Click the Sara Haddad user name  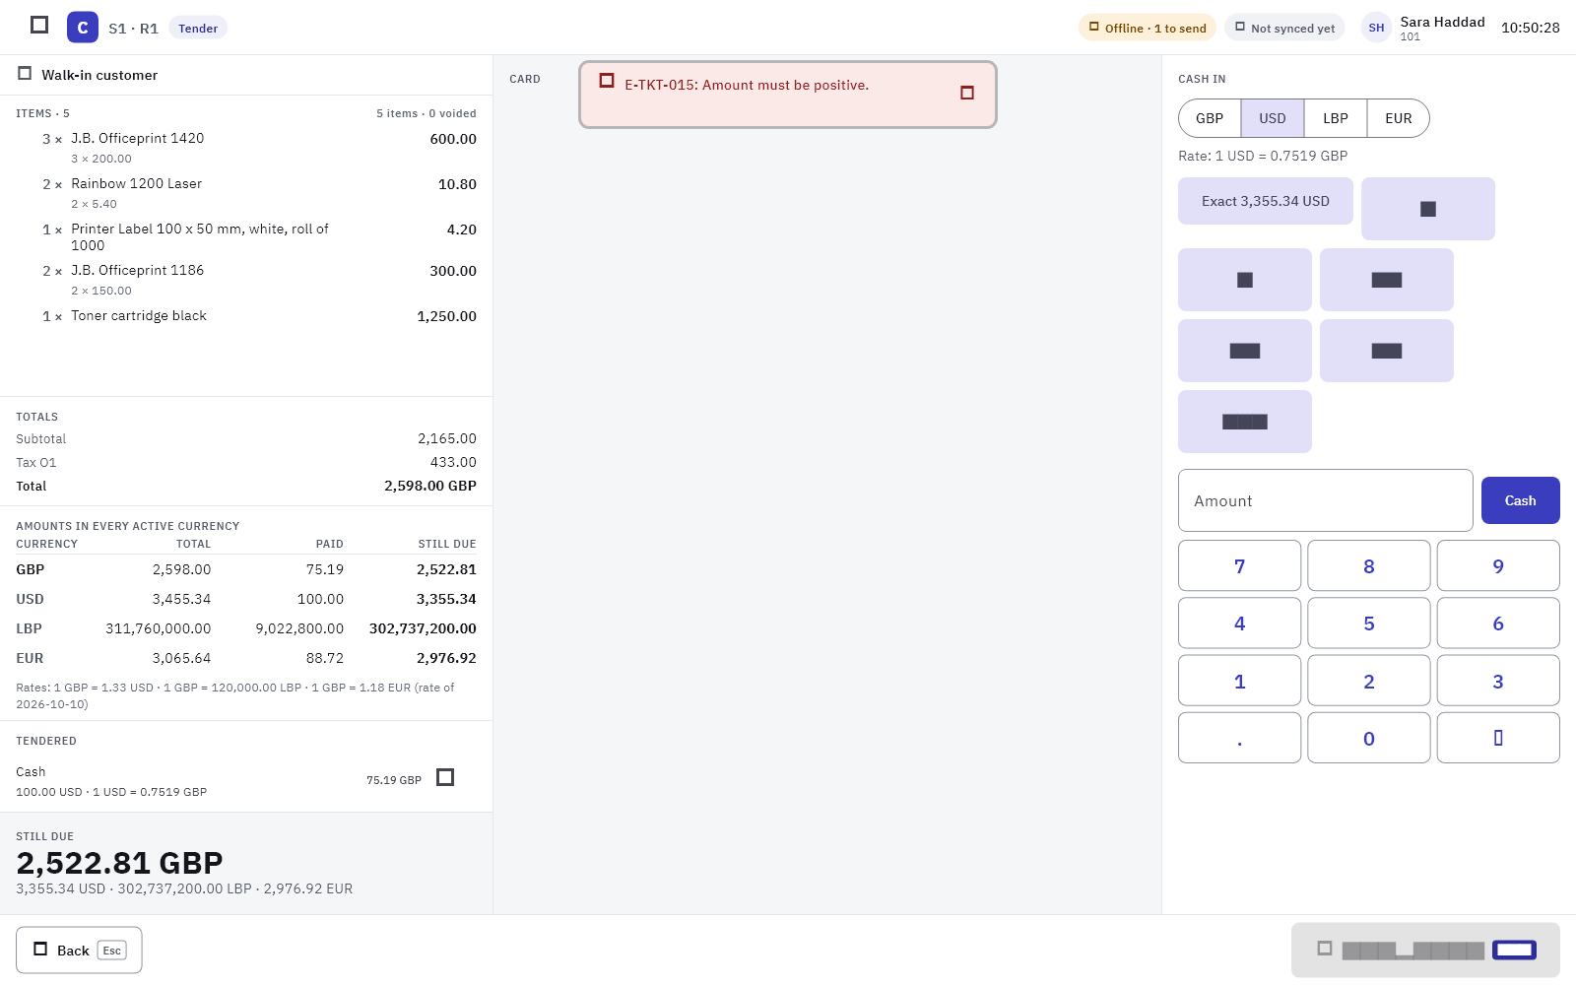point(1442,22)
